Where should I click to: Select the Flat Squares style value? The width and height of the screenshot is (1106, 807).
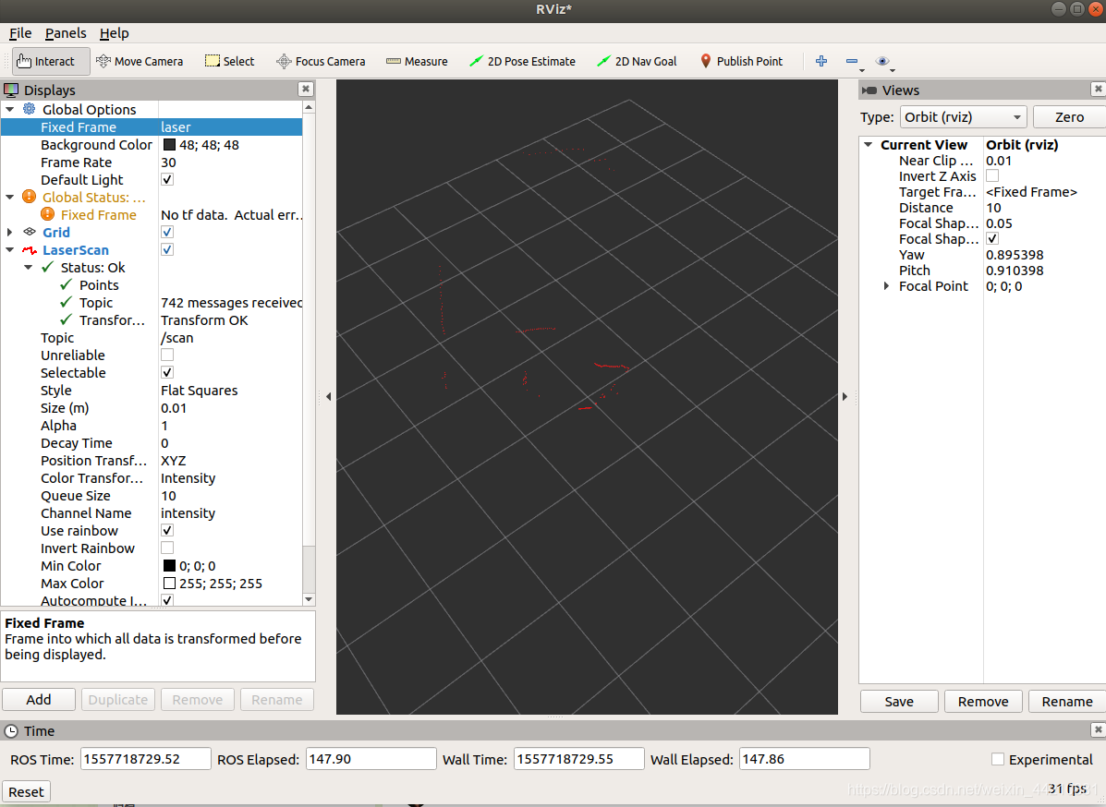point(199,391)
